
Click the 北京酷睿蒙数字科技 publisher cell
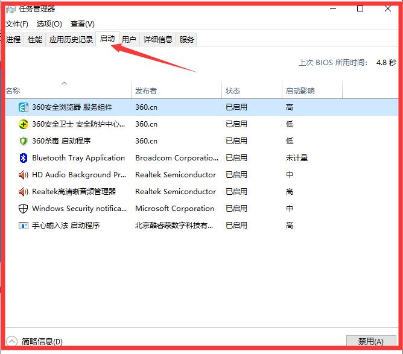tap(174, 226)
